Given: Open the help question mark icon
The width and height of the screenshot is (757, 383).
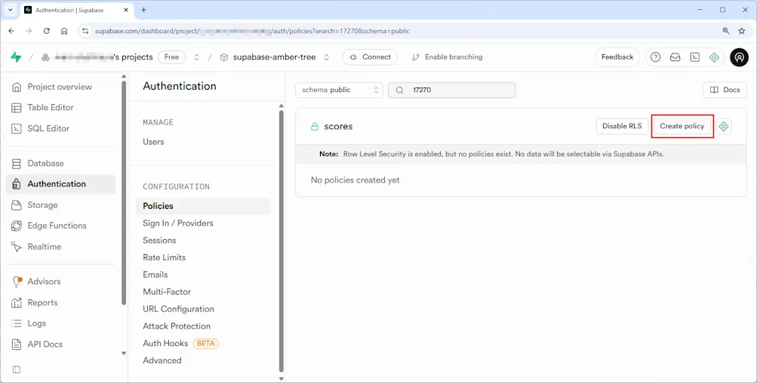Looking at the screenshot, I should [655, 57].
